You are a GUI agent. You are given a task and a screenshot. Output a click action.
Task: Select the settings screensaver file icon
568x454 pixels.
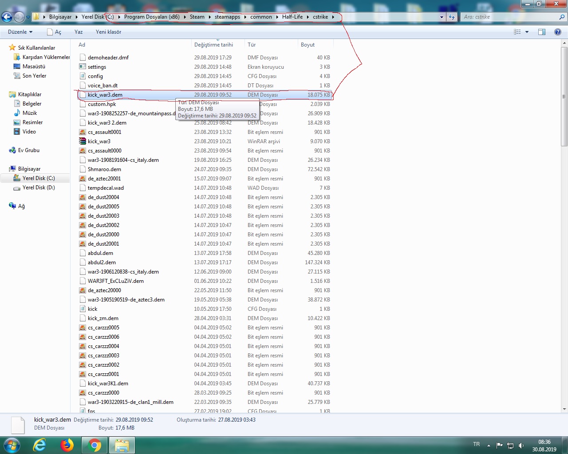click(x=83, y=67)
